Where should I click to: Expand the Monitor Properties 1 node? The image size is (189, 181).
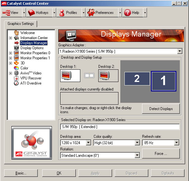[11, 58]
